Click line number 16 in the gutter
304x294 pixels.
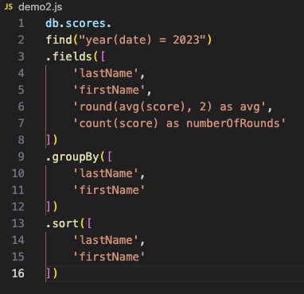pos(18,273)
